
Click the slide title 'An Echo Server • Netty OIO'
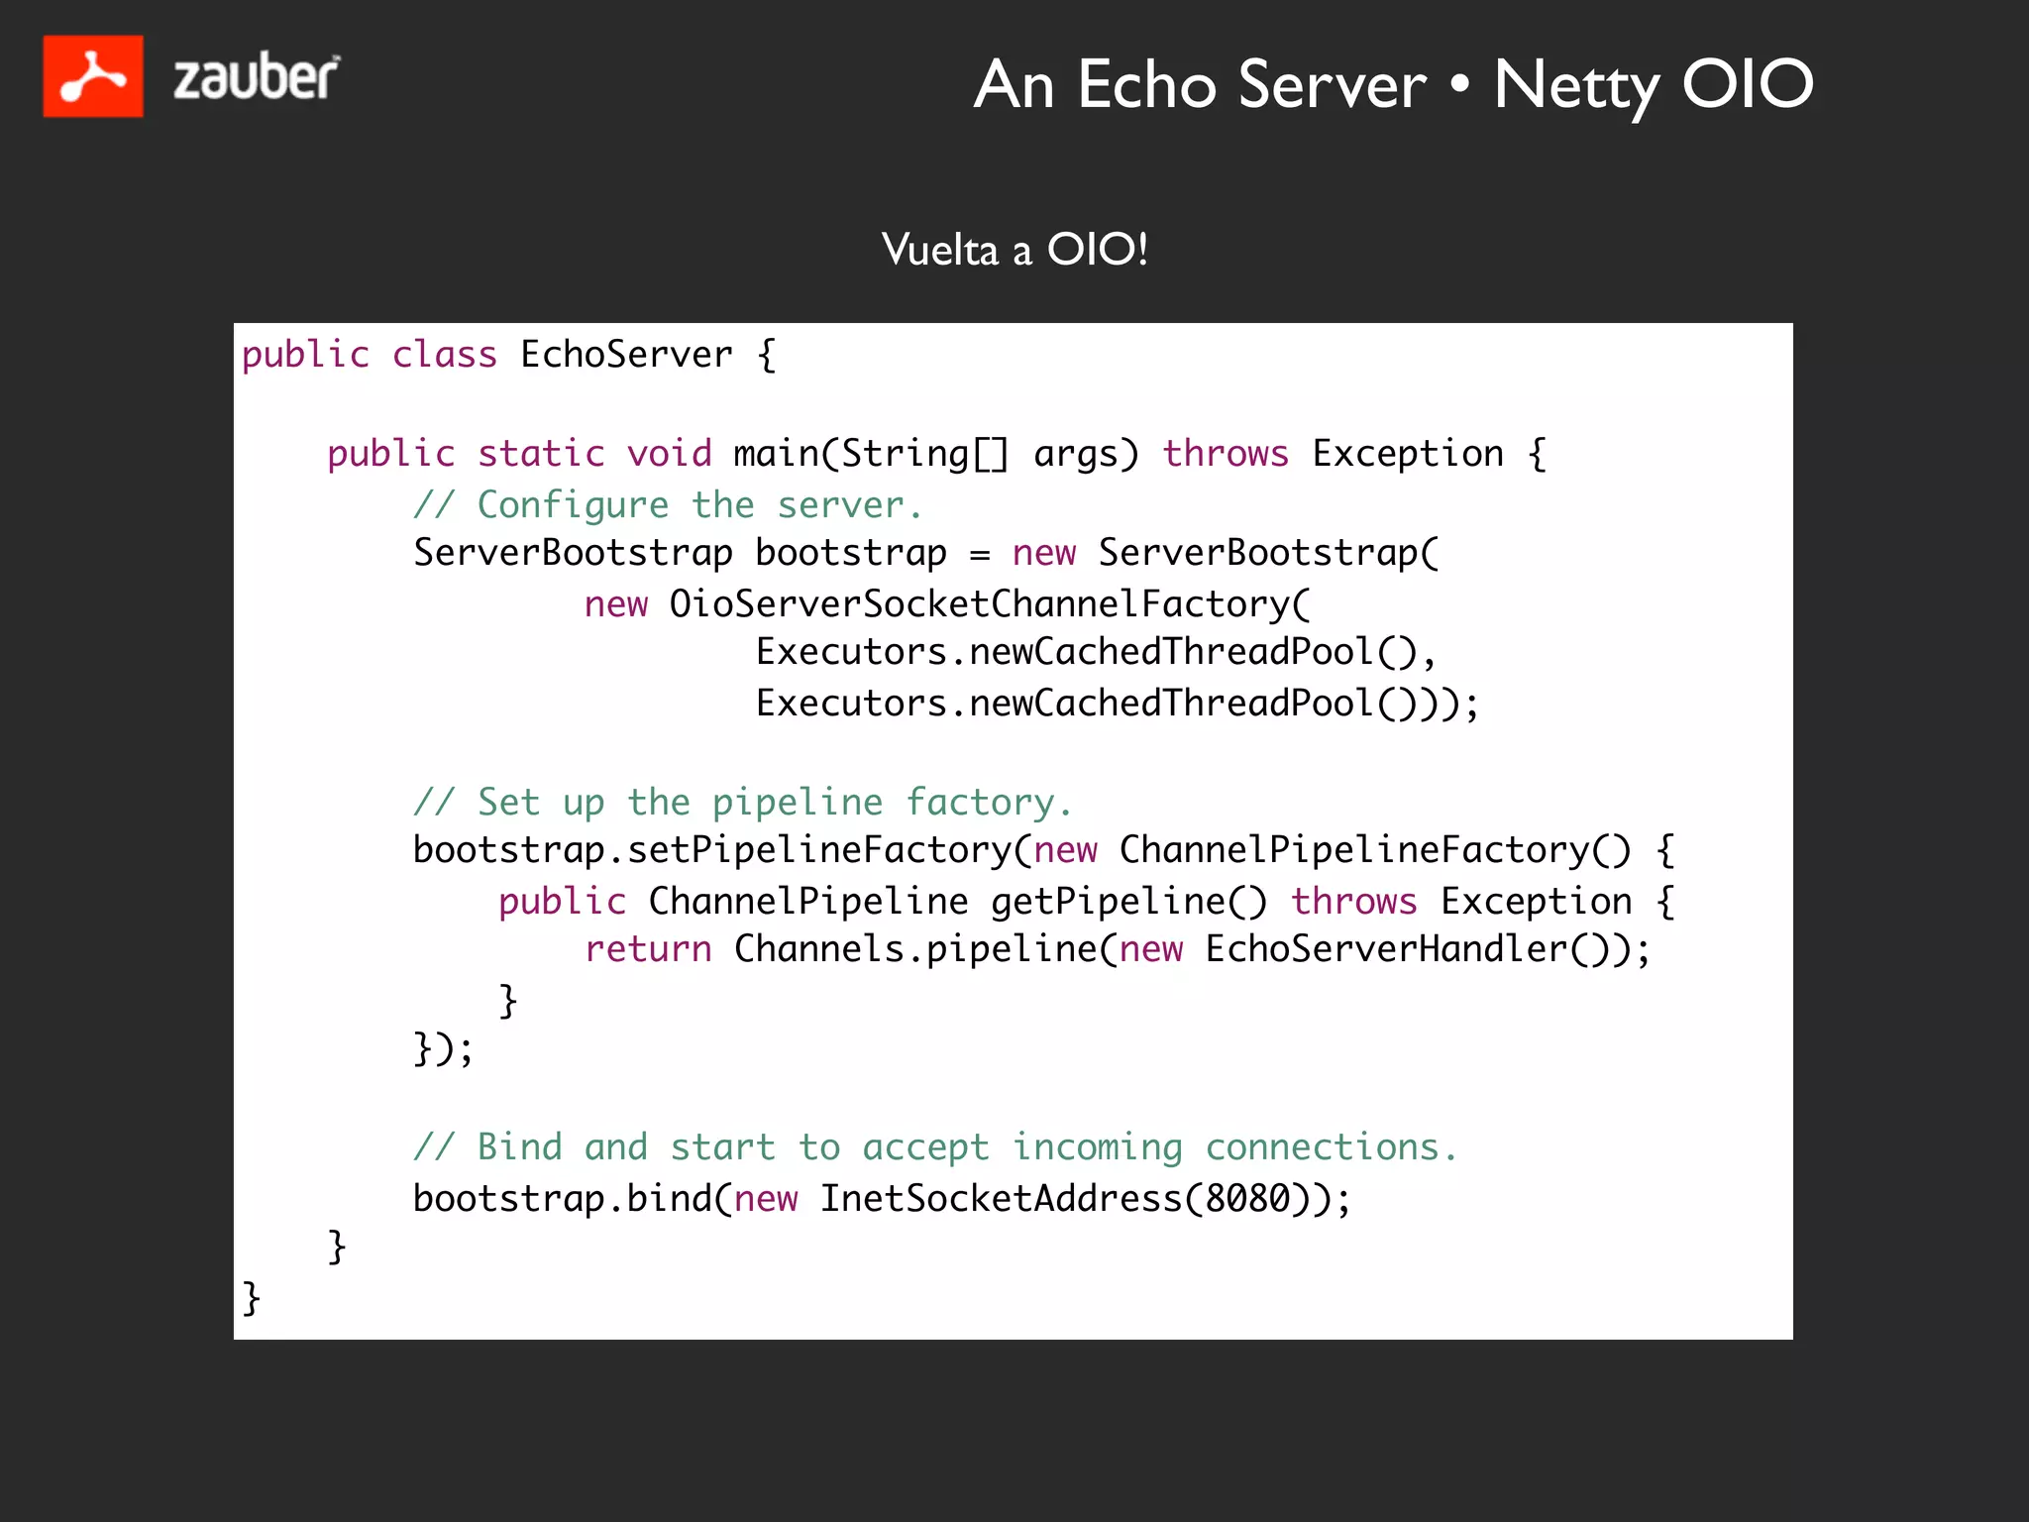pos(1393,85)
